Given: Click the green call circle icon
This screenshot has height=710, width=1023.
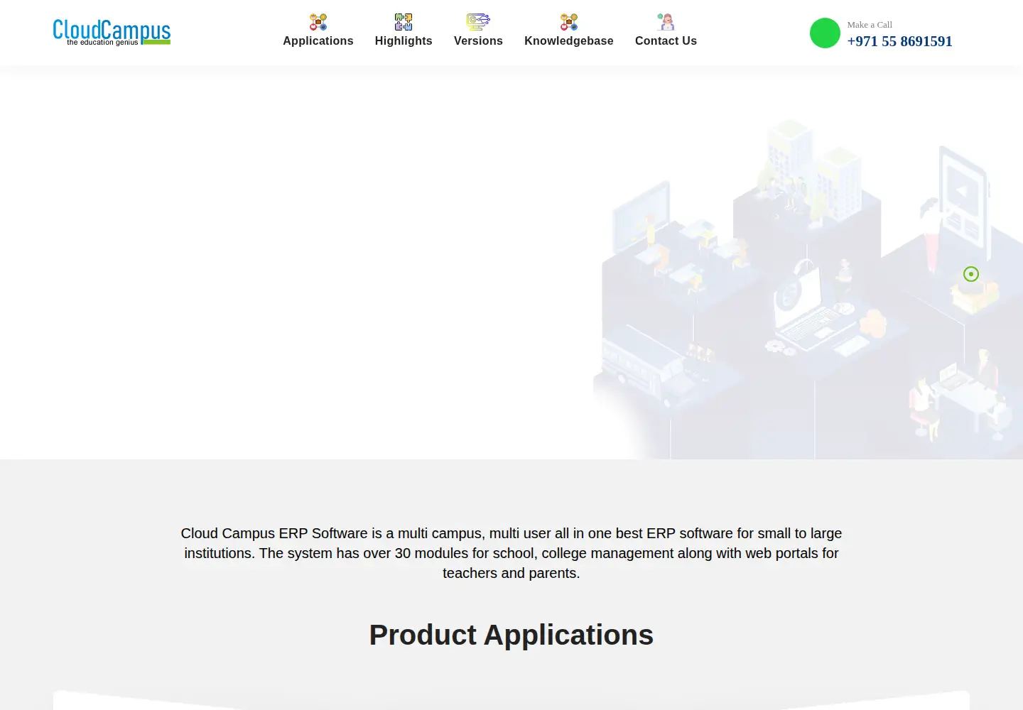Looking at the screenshot, I should click(825, 33).
